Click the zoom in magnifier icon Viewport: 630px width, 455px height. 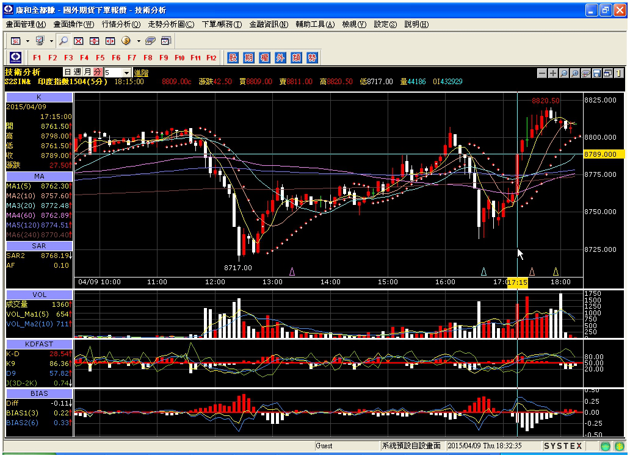click(x=575, y=73)
